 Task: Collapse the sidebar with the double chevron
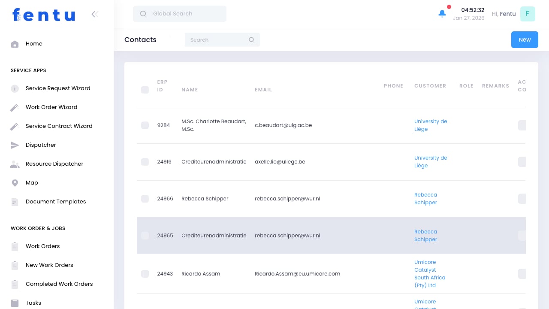click(95, 14)
